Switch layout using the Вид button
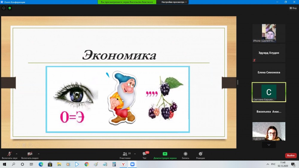Image resolution: width=299 pixels, height=168 pixels. click(293, 8)
